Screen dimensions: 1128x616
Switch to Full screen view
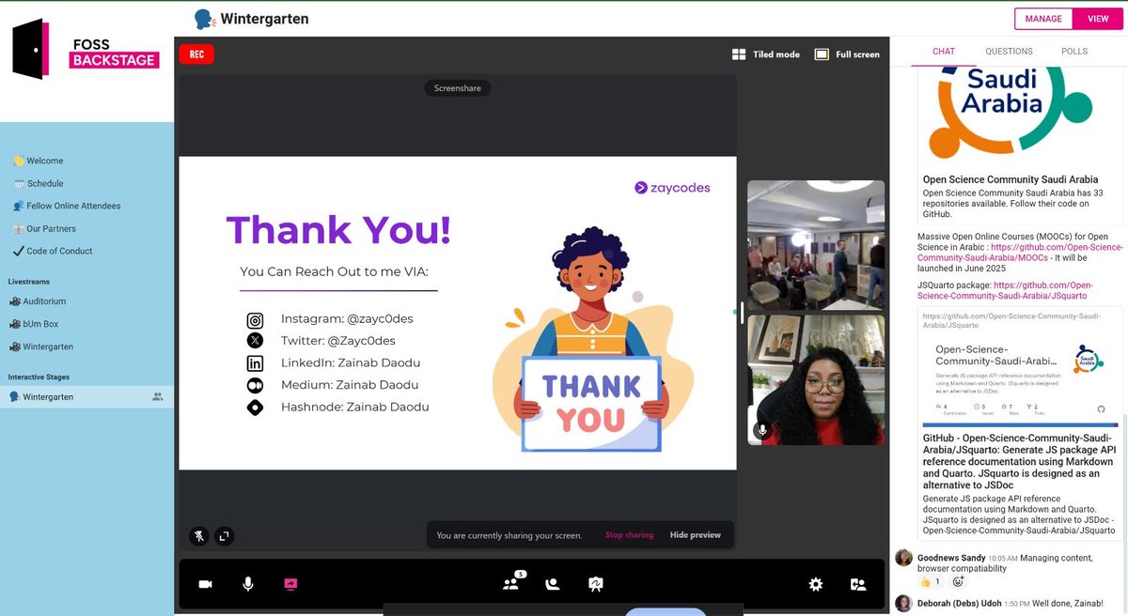[847, 54]
